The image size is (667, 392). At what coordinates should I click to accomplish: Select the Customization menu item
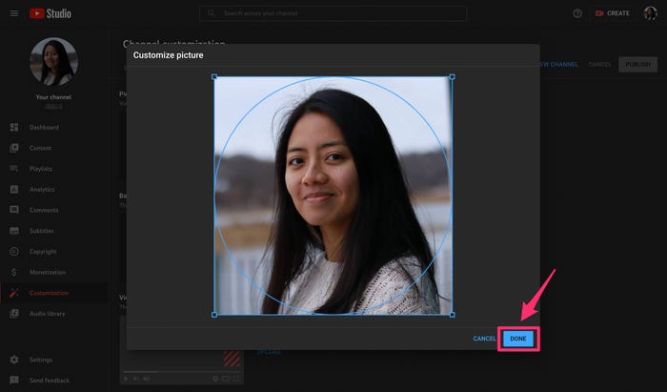[49, 293]
